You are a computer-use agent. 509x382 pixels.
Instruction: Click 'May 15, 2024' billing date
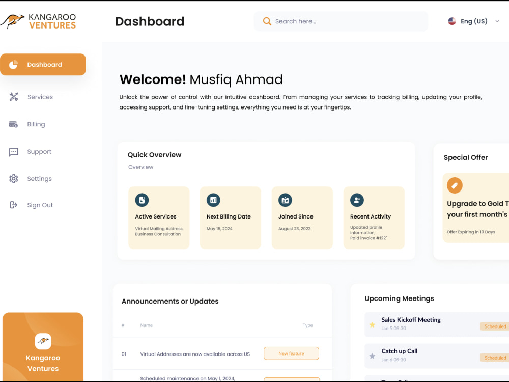(219, 229)
